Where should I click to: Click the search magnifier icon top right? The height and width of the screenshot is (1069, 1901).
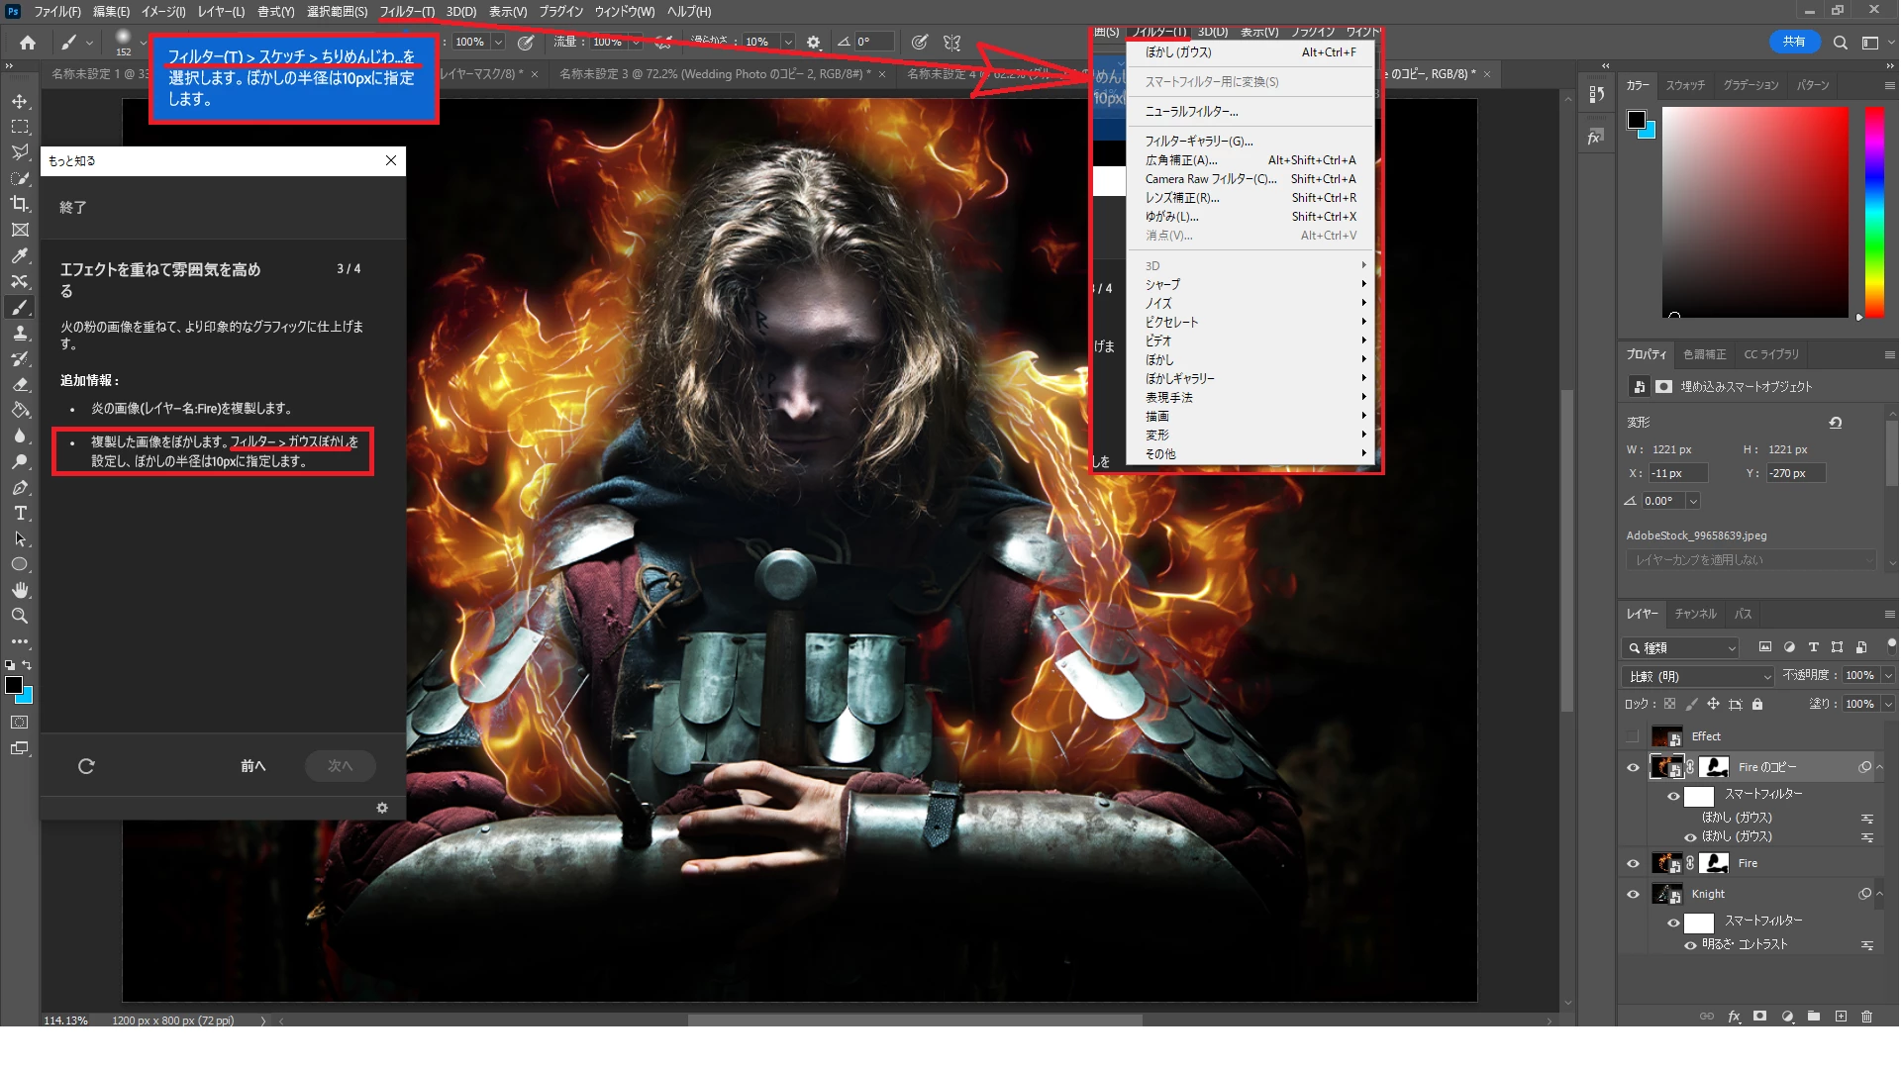click(1840, 43)
